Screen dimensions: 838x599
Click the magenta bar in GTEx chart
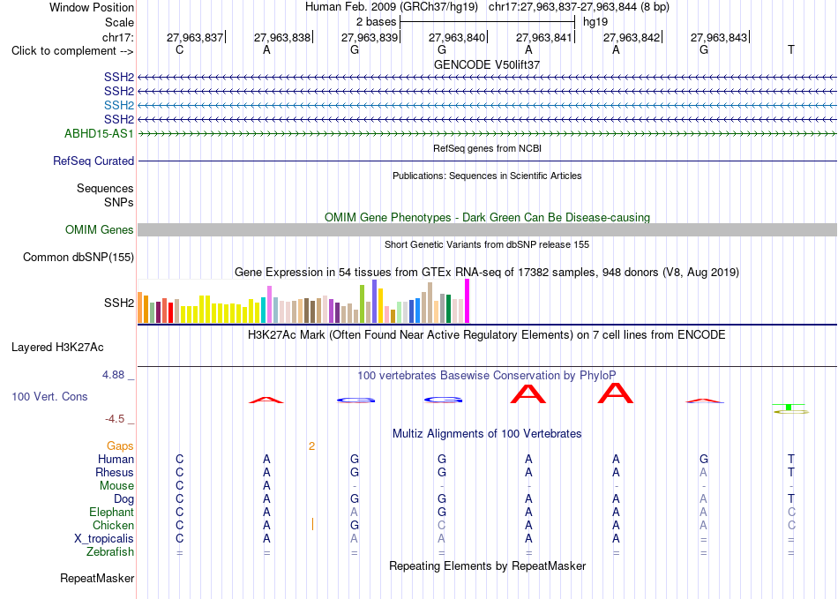(468, 302)
